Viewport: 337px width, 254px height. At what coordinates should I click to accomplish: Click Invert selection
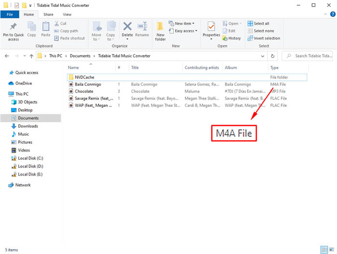(264, 38)
